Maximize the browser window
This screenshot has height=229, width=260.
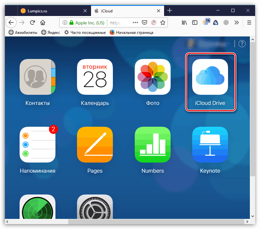(233, 10)
